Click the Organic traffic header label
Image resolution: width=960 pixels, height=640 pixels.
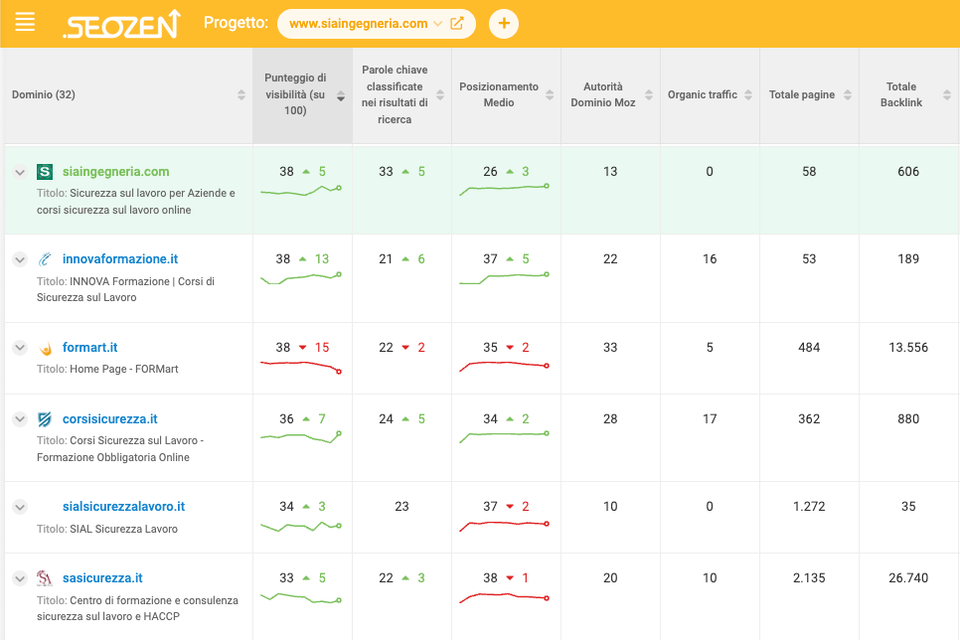click(x=703, y=95)
